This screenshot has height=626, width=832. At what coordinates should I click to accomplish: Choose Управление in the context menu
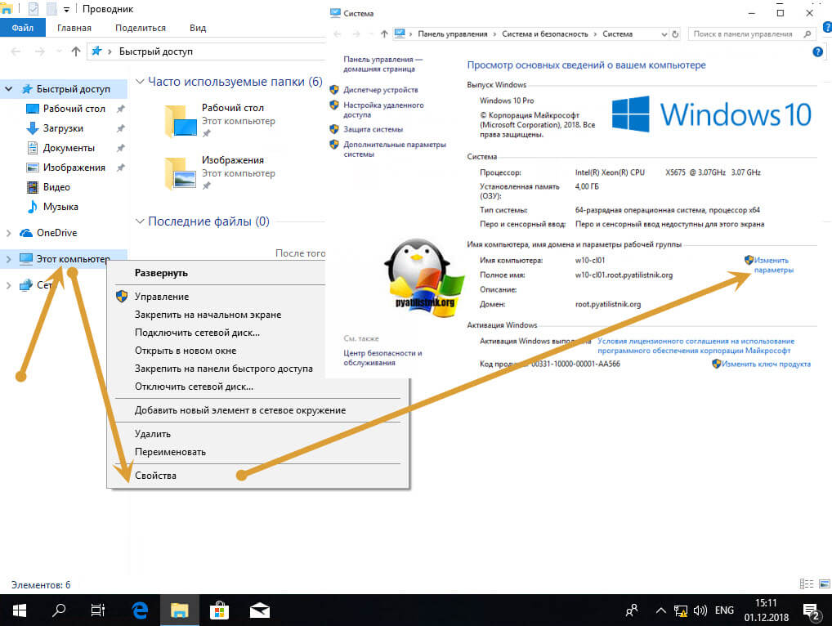click(161, 297)
